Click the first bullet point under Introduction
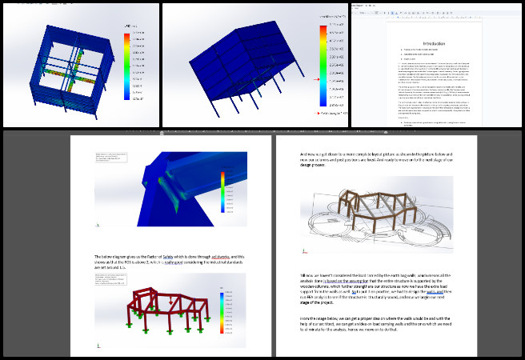 420,50
